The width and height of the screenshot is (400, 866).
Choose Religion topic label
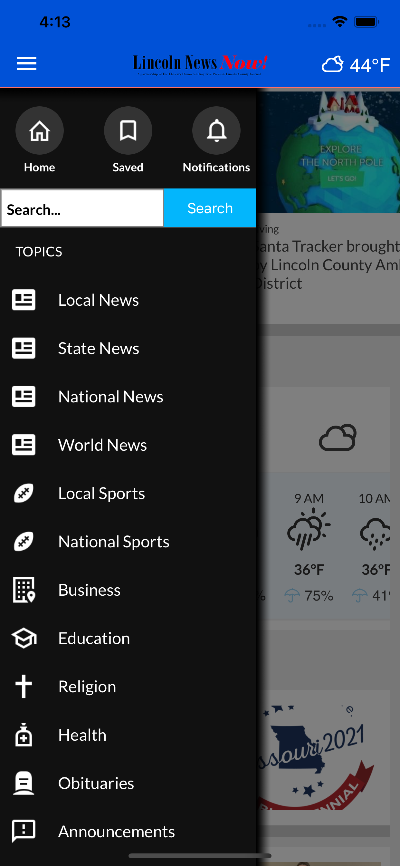(87, 687)
